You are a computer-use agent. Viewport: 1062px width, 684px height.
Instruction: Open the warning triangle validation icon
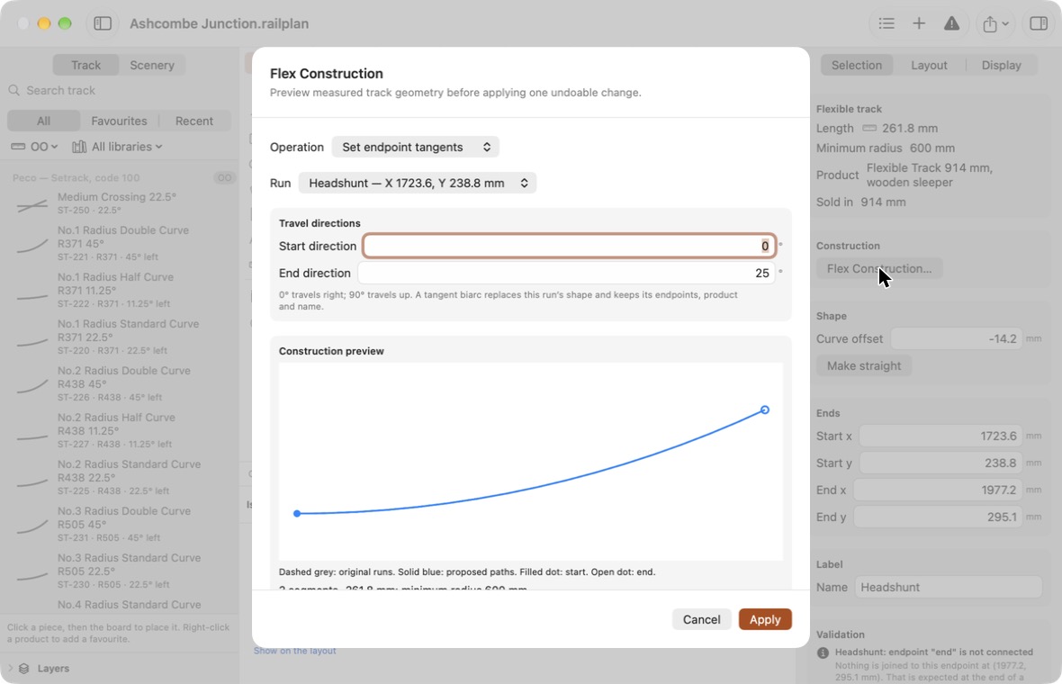(951, 23)
